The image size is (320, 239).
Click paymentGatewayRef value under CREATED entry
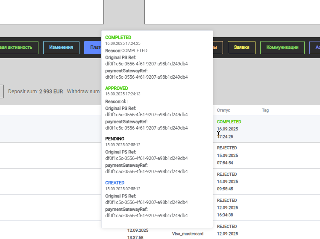pyautogui.click(x=147, y=216)
